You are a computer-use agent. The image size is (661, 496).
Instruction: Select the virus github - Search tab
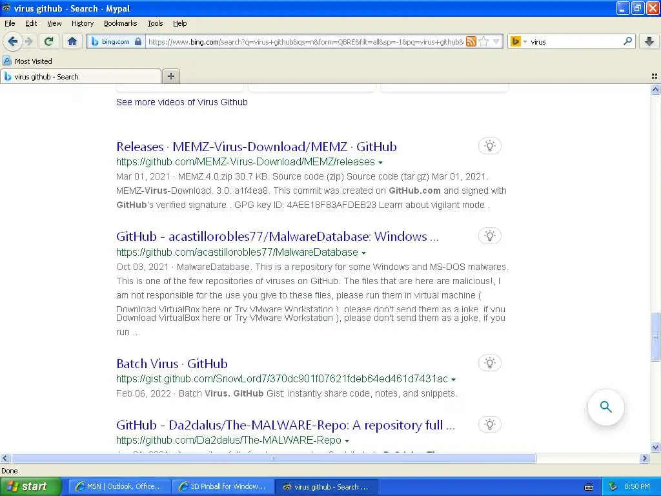coord(81,76)
